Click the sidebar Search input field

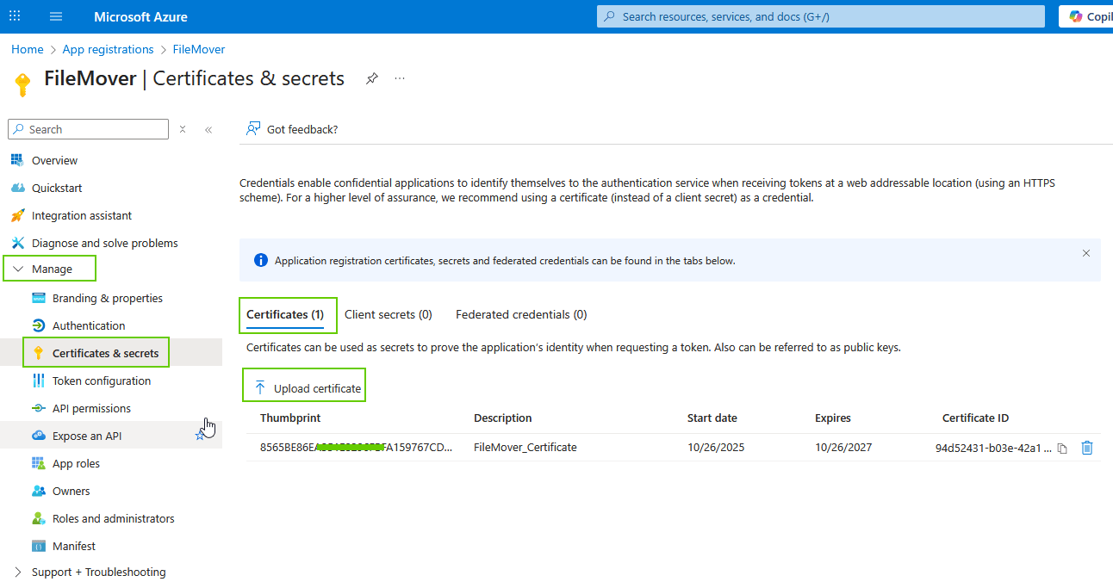[88, 129]
